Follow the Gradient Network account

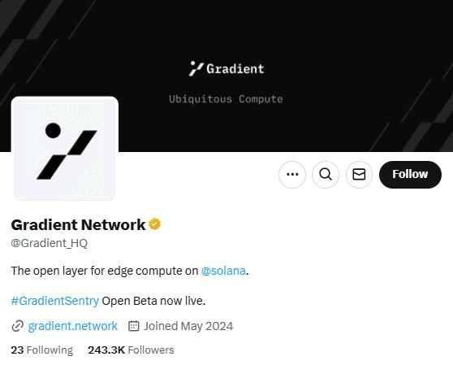tap(410, 175)
